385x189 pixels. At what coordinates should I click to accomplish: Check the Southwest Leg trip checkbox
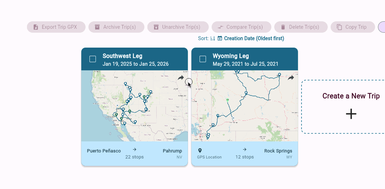coord(93,59)
